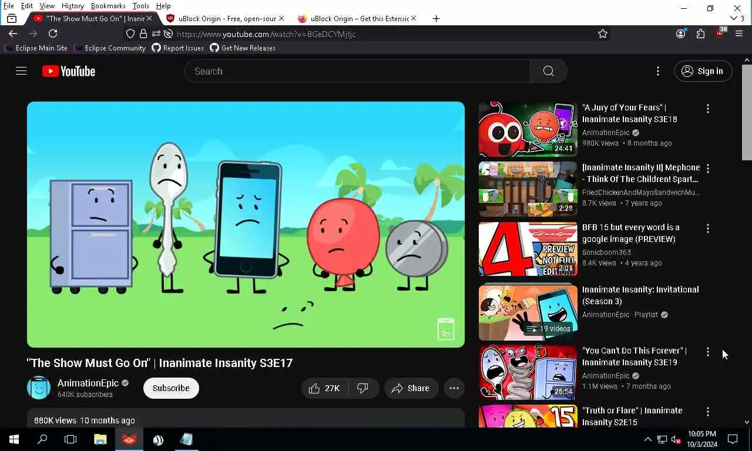Viewport: 752px width, 451px height.
Task: Open the Tools menu
Action: point(140,6)
